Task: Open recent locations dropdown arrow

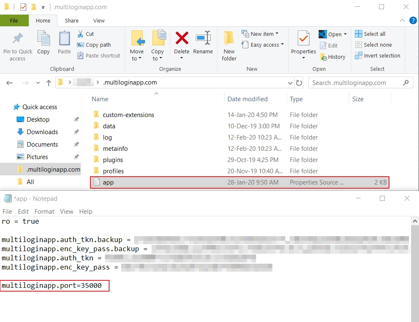Action: tap(38, 83)
